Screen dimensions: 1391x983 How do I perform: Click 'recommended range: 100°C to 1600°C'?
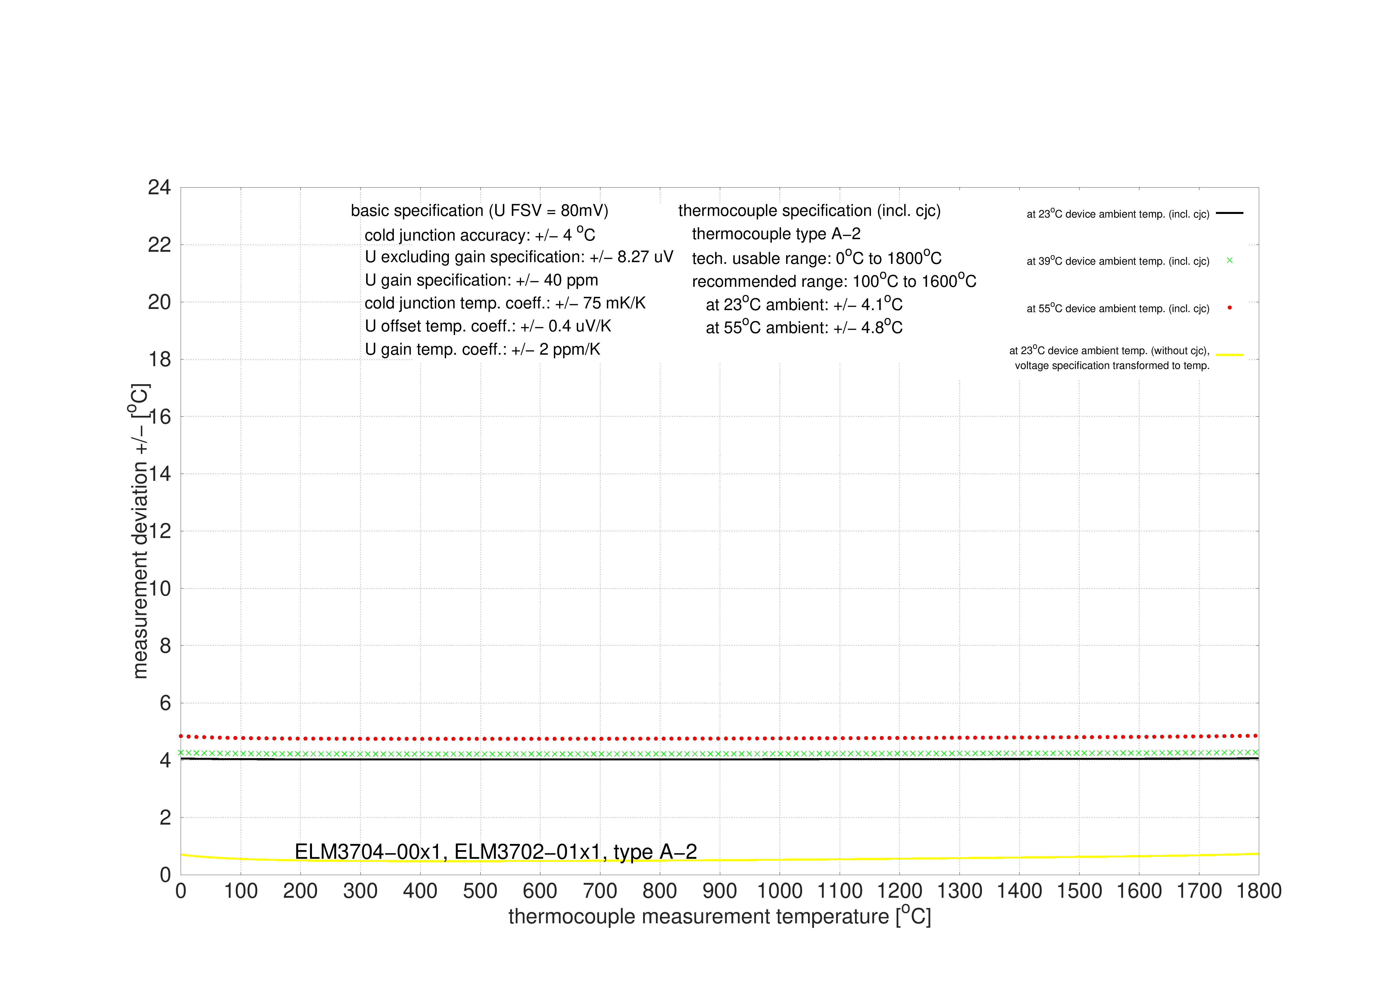point(834,280)
